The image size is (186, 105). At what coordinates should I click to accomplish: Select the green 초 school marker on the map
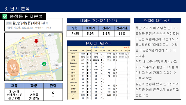point(44,64)
